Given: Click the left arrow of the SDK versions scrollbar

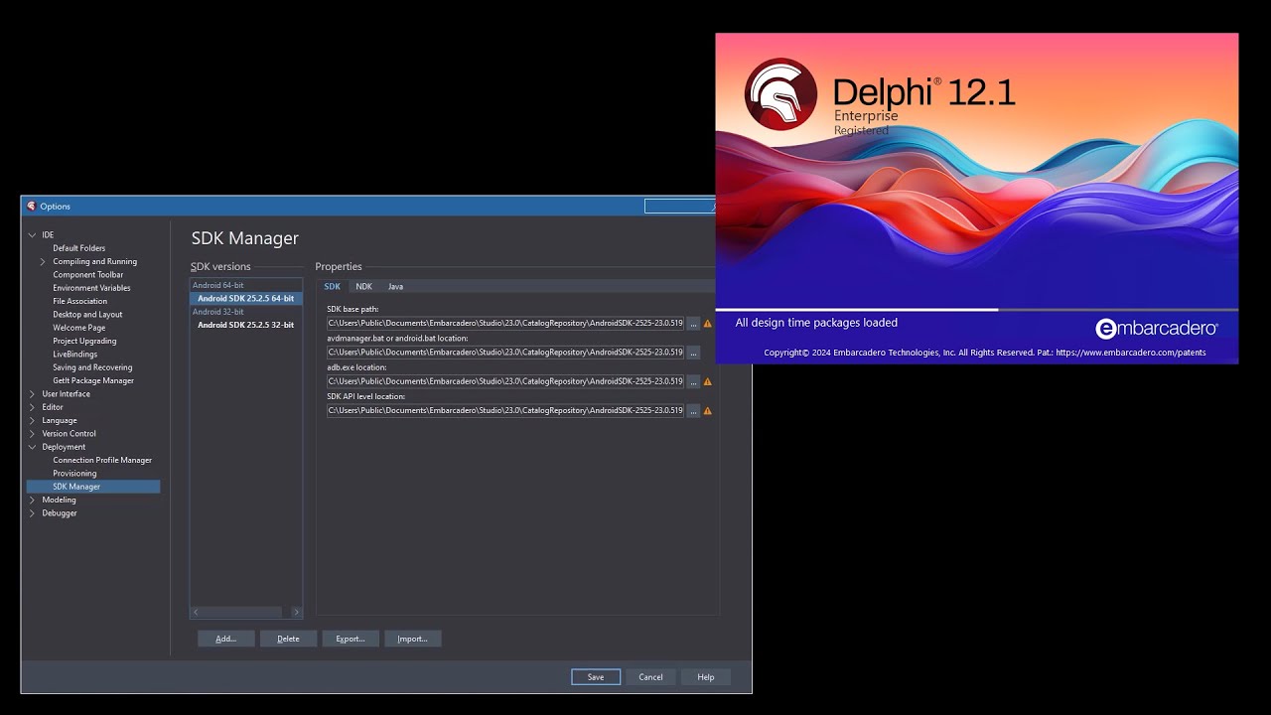Looking at the screenshot, I should coord(196,613).
